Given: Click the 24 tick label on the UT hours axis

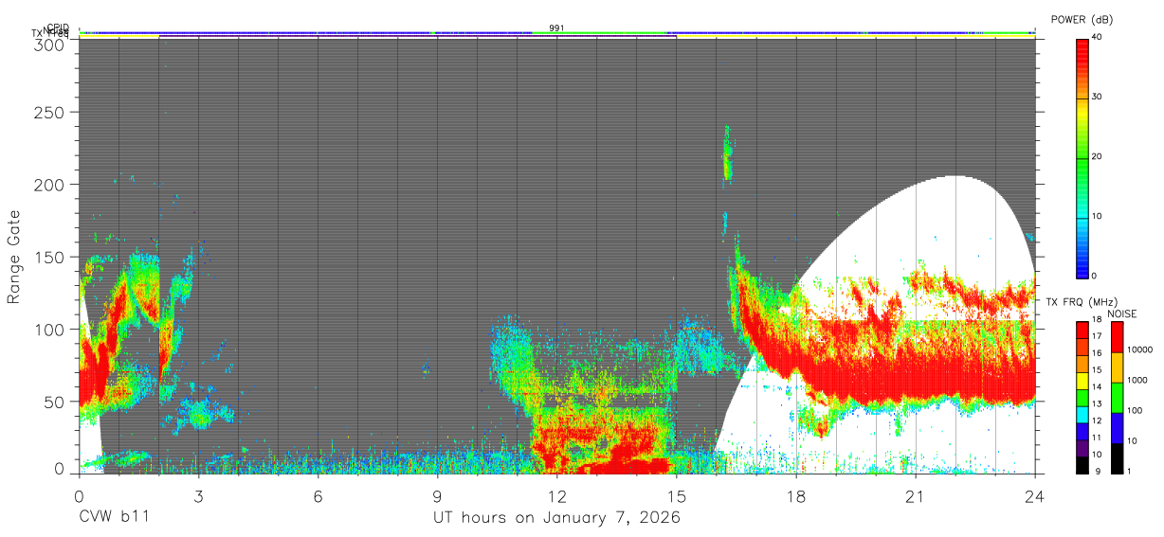Looking at the screenshot, I should coord(1035,495).
